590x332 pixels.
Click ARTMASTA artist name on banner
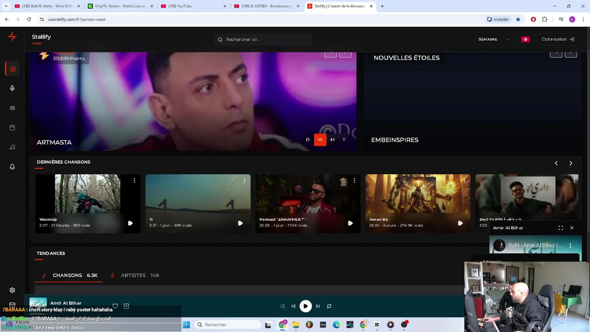point(54,142)
